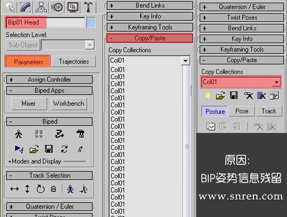The image size is (287, 217).
Task: Click the Symmetrical tracks figure icon
Action: point(70,189)
